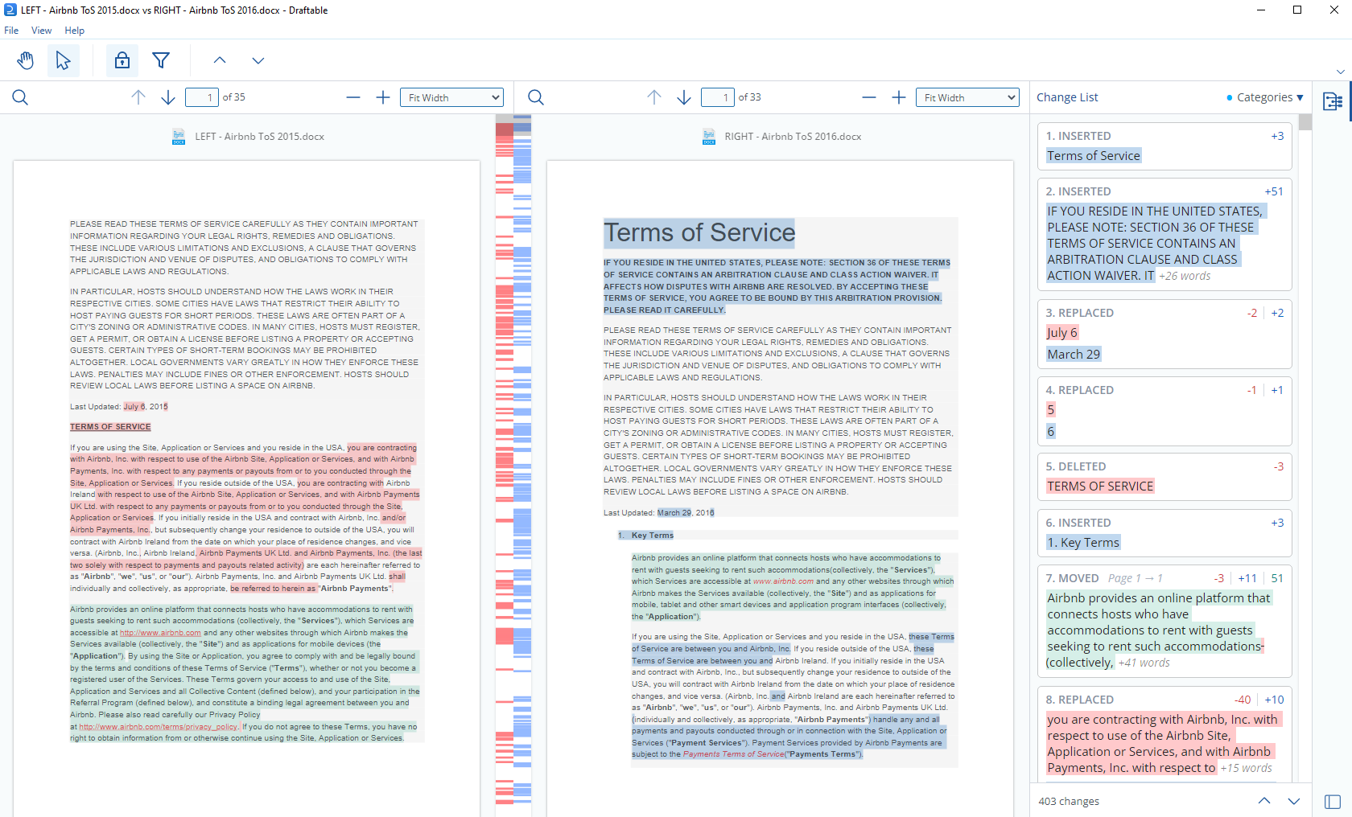Zoom out on the right document
This screenshot has width=1352, height=817.
[x=868, y=97]
